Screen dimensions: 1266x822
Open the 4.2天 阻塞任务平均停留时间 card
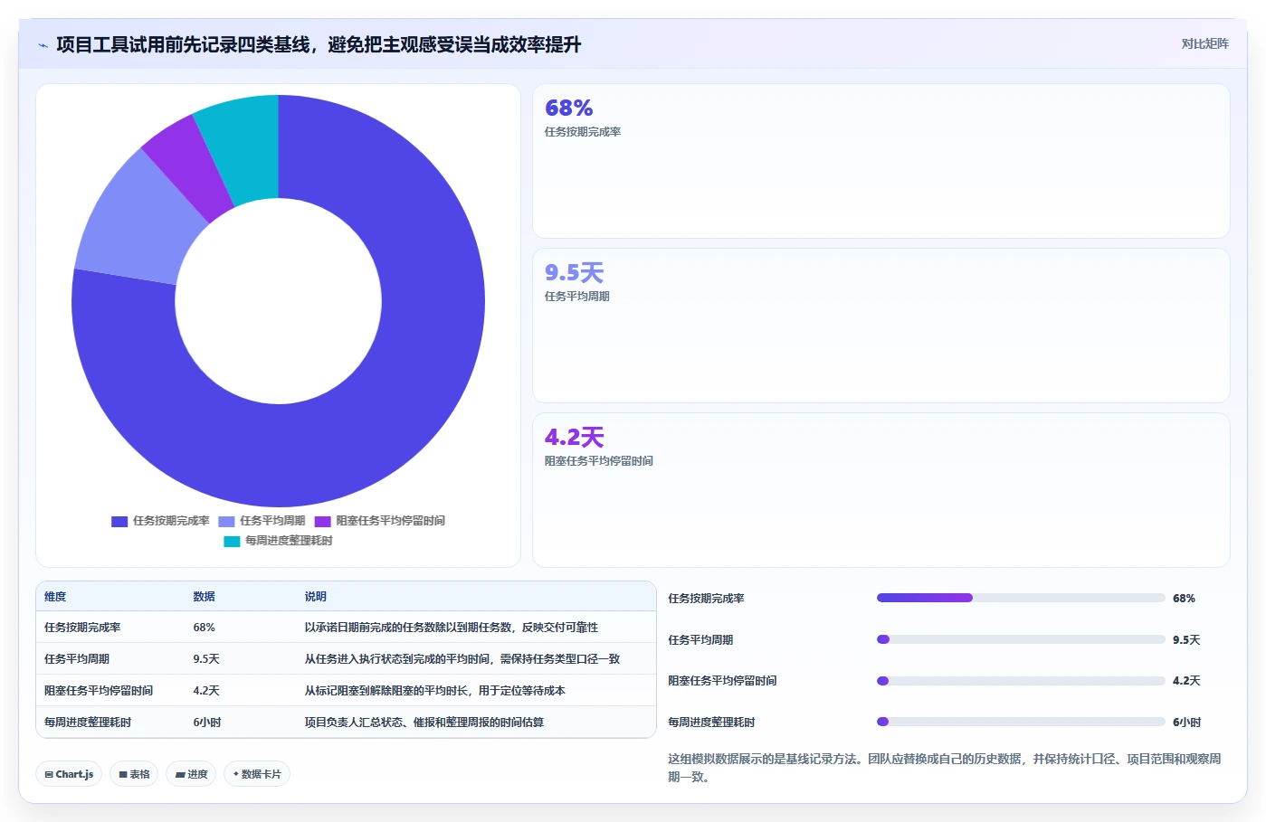point(880,490)
